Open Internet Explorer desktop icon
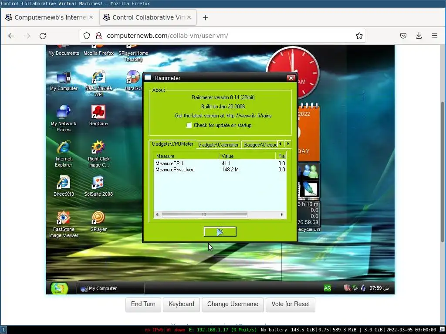Screen dimensions: 446x334 64,154
